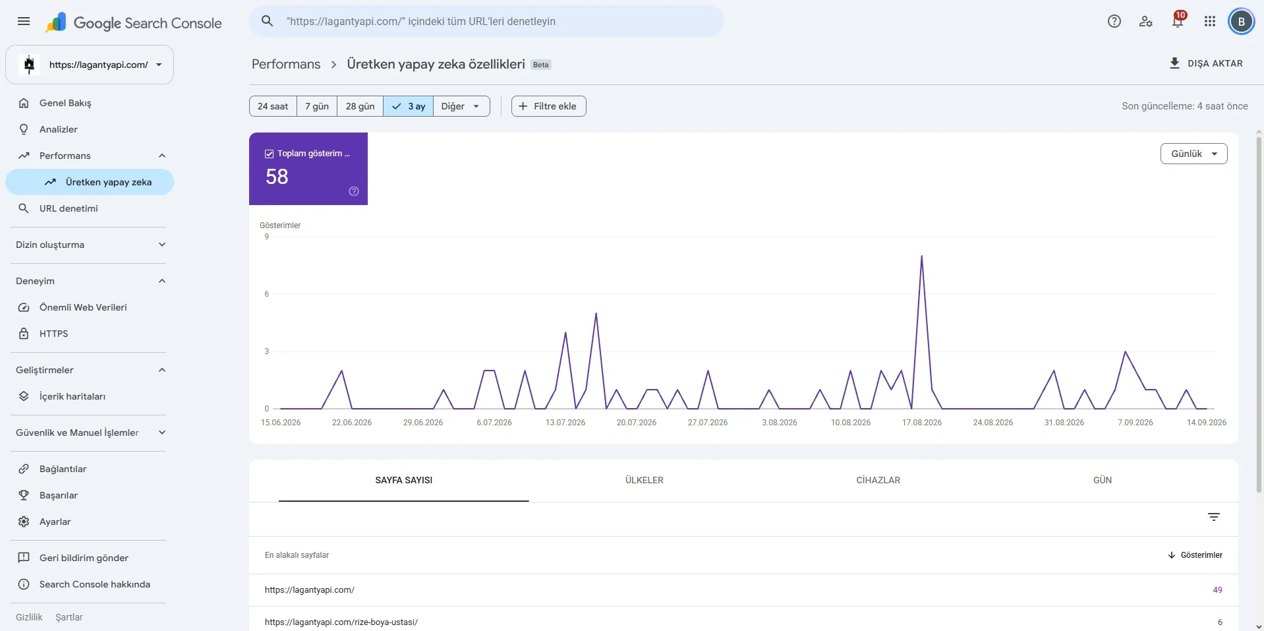1264x631 pixels.
Task: Collapse the Deneyim section
Action: (162, 281)
